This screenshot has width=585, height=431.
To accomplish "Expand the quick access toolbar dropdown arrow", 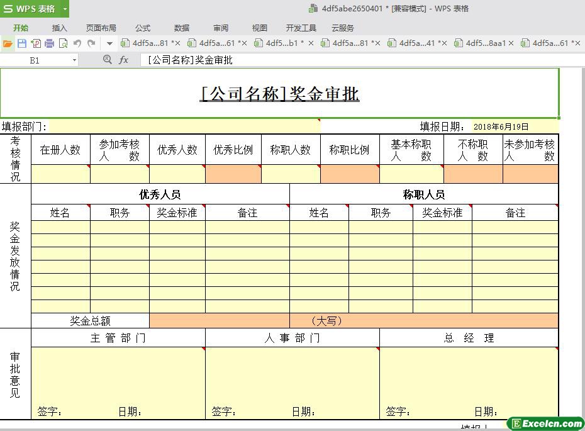I will click(x=109, y=43).
